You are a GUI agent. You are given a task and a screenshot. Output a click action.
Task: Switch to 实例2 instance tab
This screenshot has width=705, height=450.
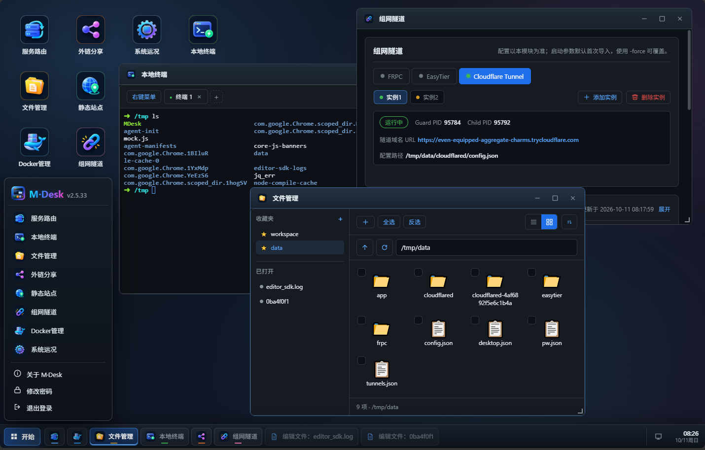427,98
